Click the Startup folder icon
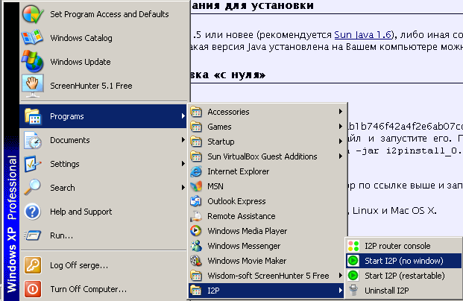 click(x=196, y=142)
